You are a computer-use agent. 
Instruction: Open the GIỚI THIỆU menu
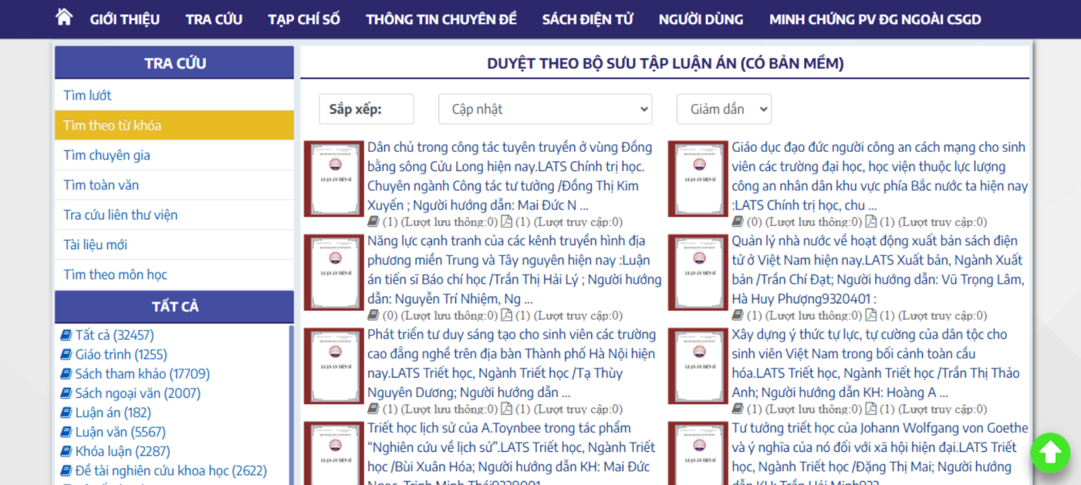(125, 20)
